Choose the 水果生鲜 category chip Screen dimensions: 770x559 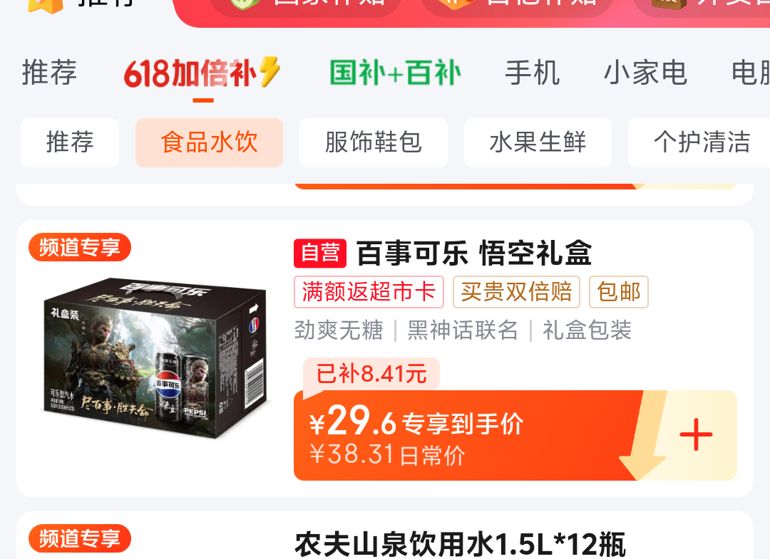click(538, 142)
